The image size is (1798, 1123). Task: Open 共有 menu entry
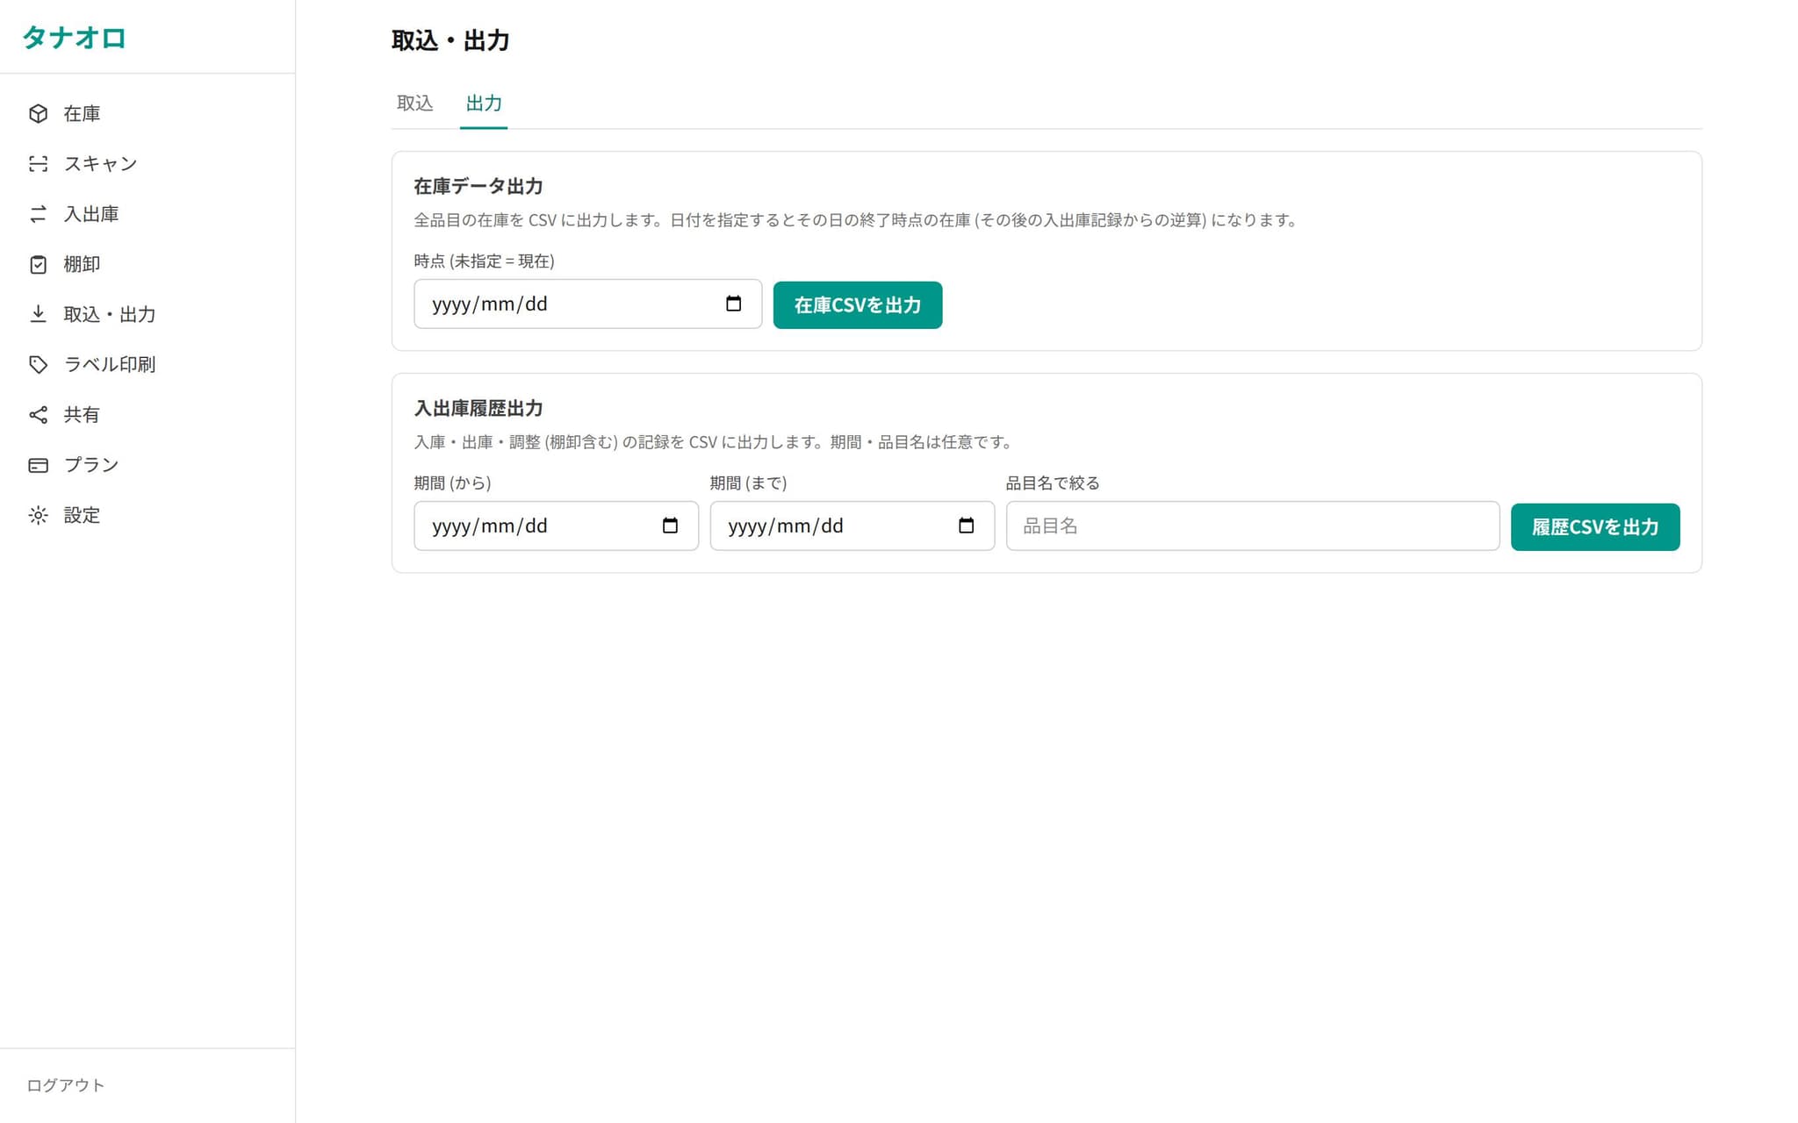[147, 414]
